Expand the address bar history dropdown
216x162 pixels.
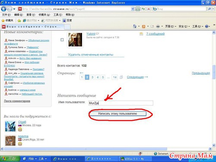pos(133,9)
